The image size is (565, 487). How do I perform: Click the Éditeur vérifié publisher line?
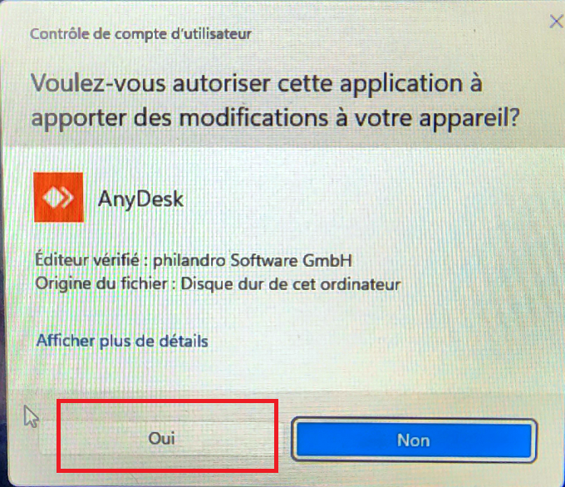194,260
